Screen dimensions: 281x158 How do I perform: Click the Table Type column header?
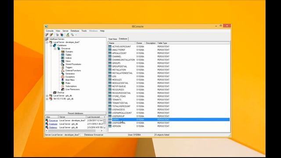193,43
